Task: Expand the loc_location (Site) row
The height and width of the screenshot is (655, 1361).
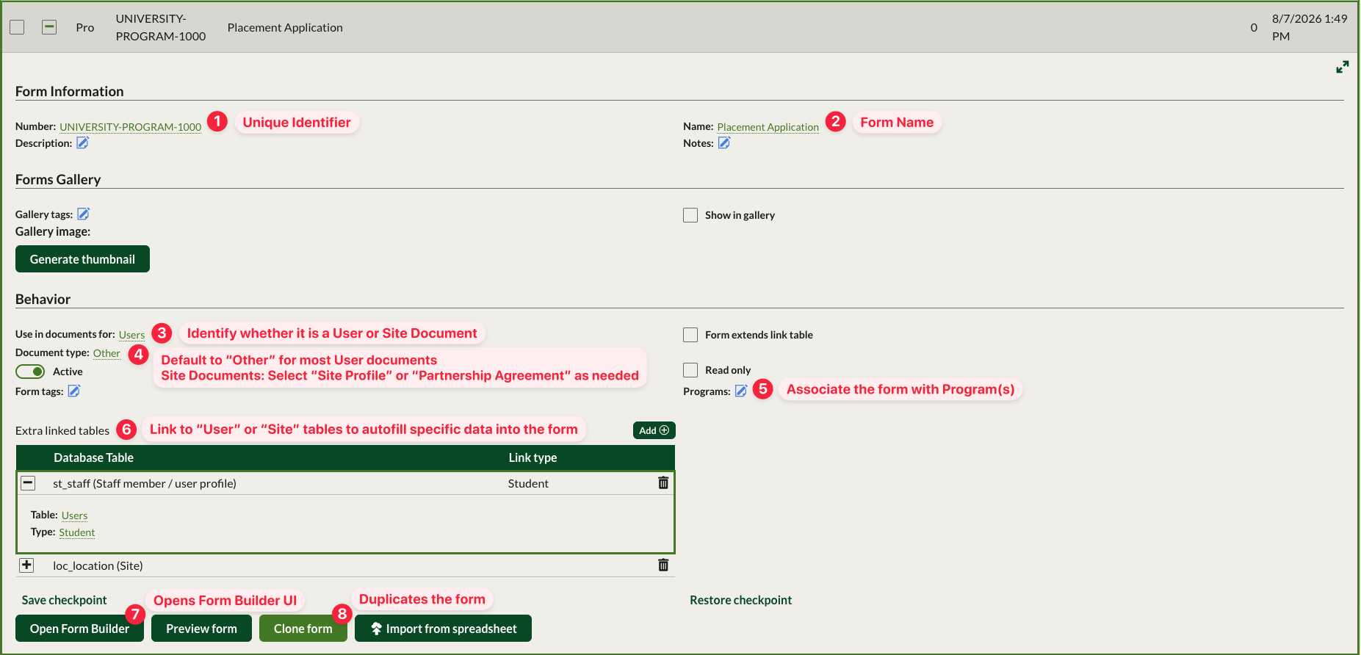Action: coord(26,565)
